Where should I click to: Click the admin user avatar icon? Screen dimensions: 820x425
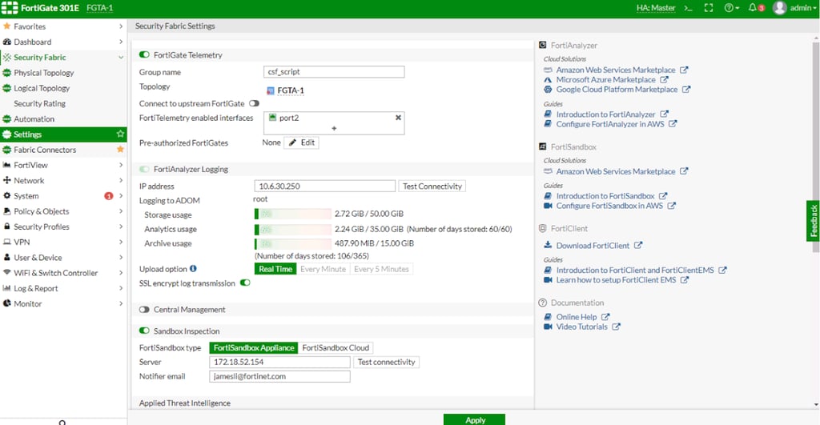tap(779, 8)
